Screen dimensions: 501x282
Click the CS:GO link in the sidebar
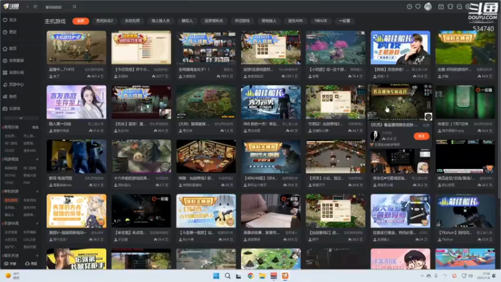pos(9,150)
